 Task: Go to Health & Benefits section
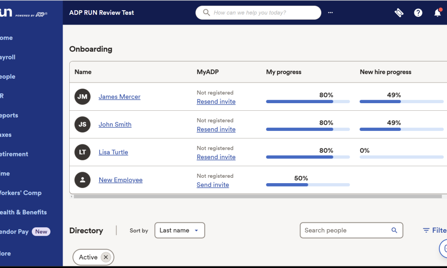(x=23, y=212)
